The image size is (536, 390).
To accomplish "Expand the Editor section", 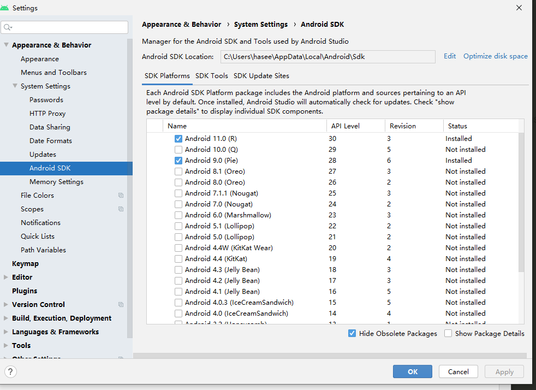I will [x=5, y=277].
